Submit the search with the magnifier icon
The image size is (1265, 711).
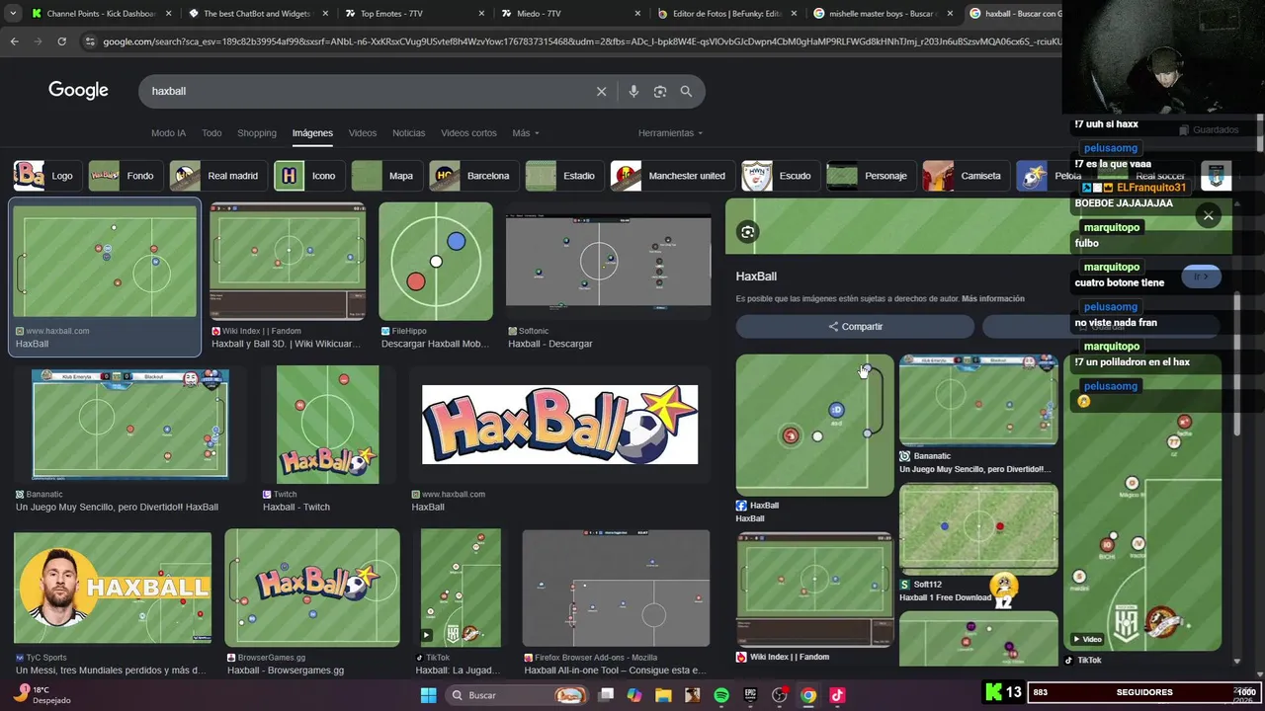[686, 91]
